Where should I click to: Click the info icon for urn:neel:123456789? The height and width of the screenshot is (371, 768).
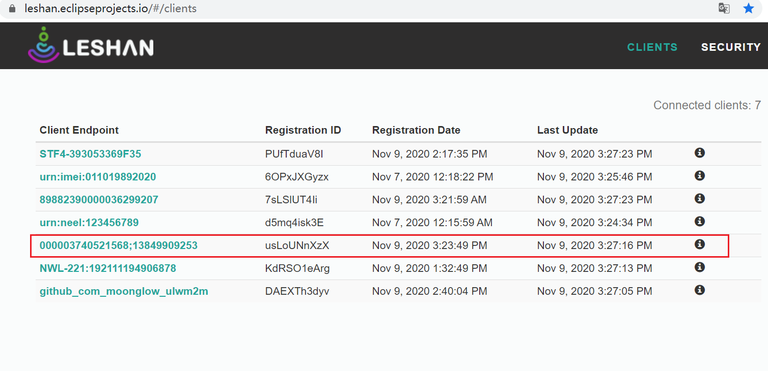coord(699,221)
